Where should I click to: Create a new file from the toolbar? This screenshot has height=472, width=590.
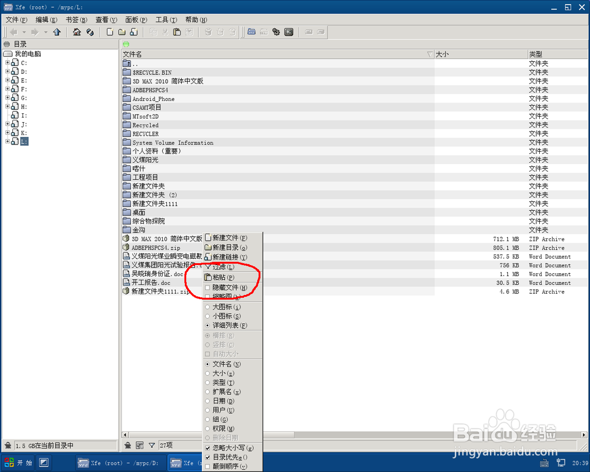[110, 32]
